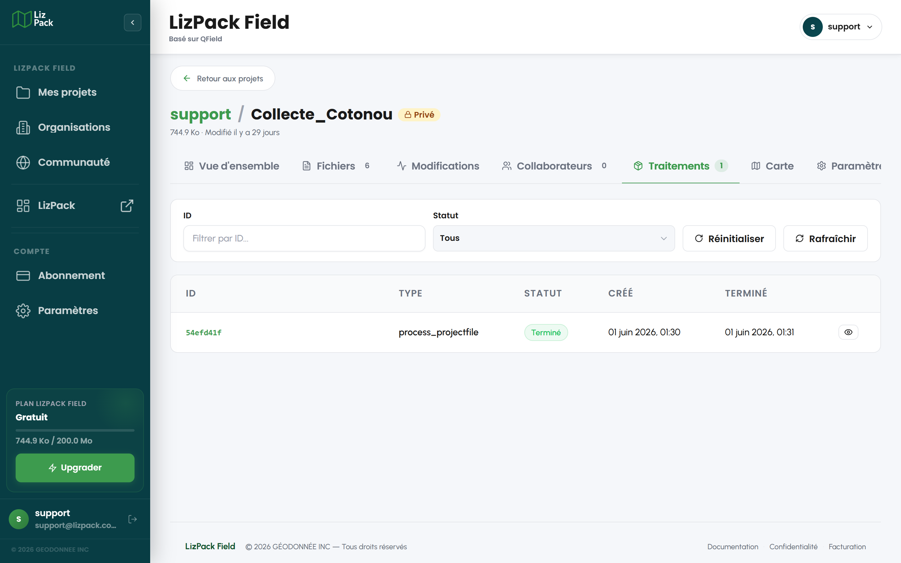Click the Rafraîchir button
Viewport: 901px width, 563px height.
click(825, 238)
